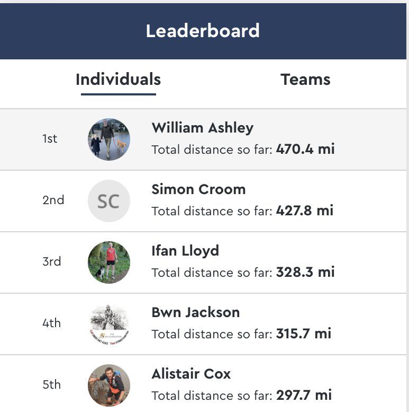Viewport: 409px width, 412px height.
Task: Open Alistair Cox's profile photo
Action: (108, 385)
